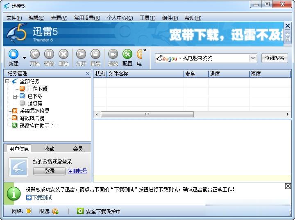The height and width of the screenshot is (220, 295).
Task: Open the dropdown arrow beside 新建
Action: [24, 58]
